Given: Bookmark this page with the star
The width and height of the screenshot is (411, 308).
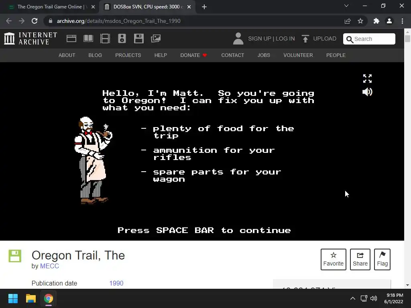Looking at the screenshot, I should pyautogui.click(x=360, y=21).
